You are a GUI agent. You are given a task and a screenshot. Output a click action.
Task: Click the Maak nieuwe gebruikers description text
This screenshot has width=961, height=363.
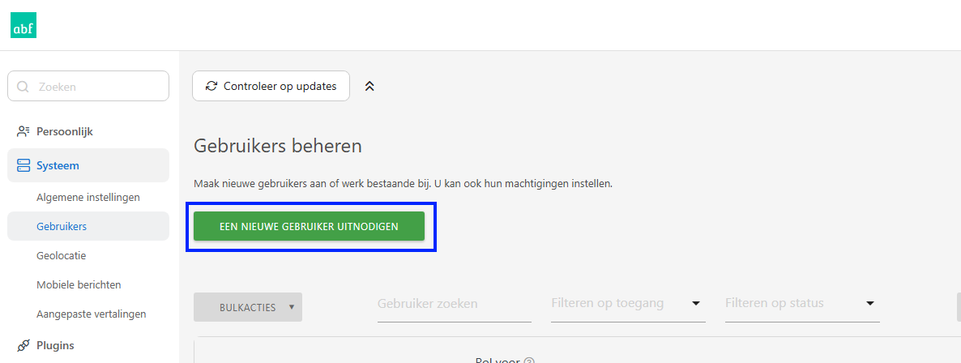(x=404, y=183)
